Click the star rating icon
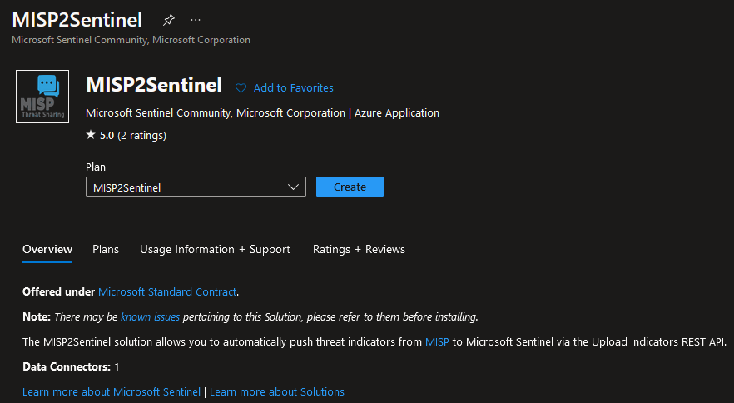Screen dimensions: 734x403 point(91,135)
